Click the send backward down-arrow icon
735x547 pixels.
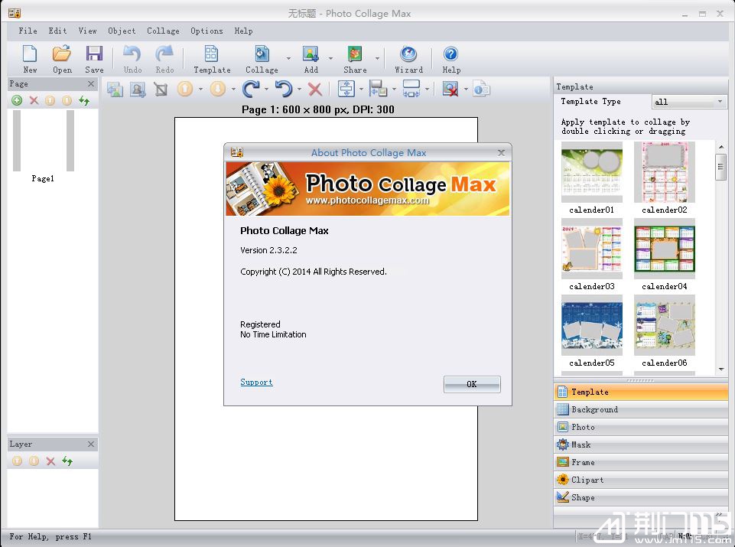218,89
